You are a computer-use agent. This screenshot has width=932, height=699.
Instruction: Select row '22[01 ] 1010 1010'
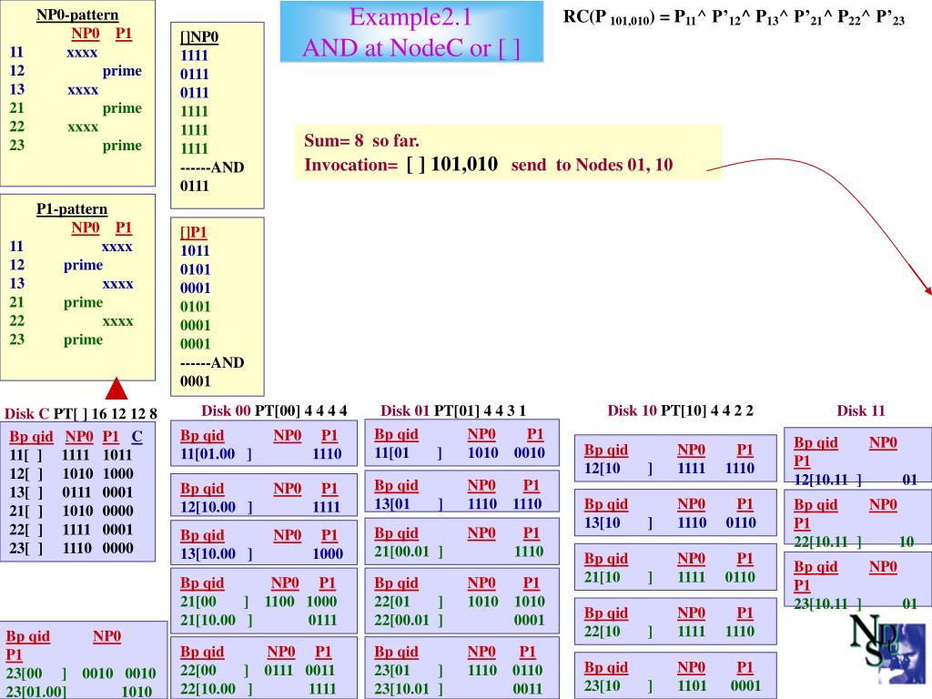pyautogui.click(x=459, y=602)
